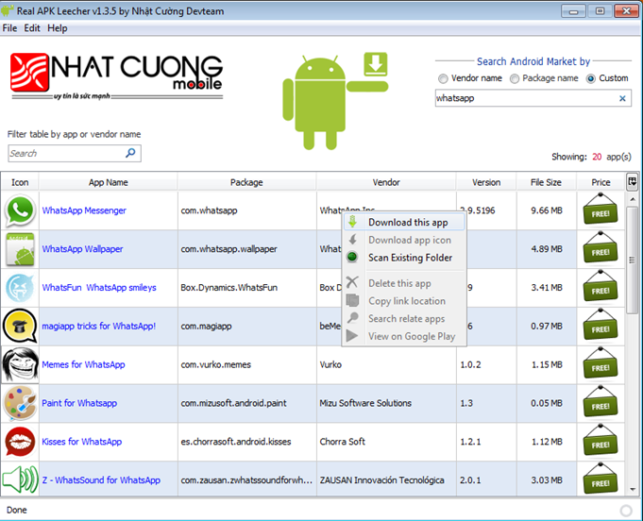Click the WhatsSound speaker icon
Screen dimensions: 643x521
(20, 479)
